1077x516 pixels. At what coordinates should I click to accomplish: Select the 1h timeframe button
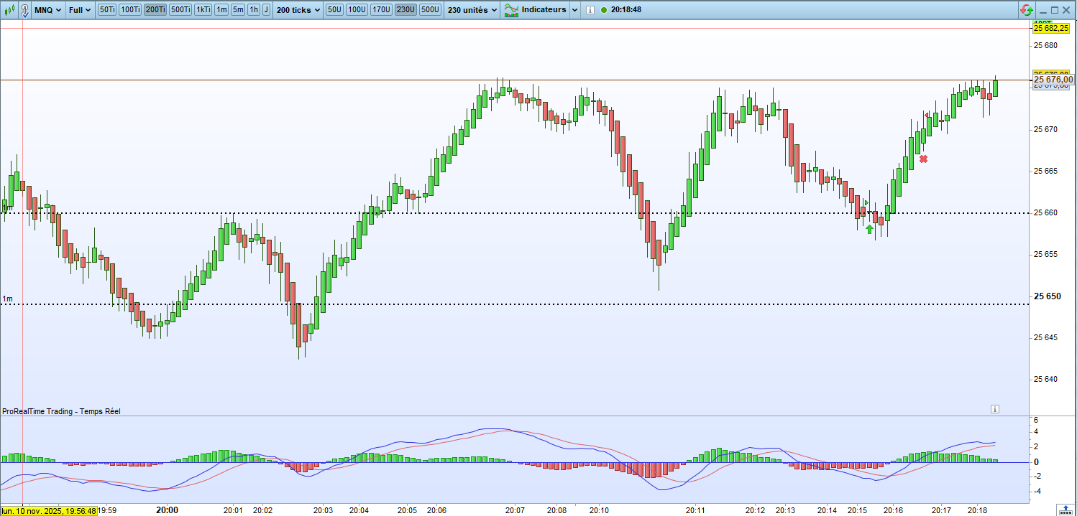[x=254, y=10]
